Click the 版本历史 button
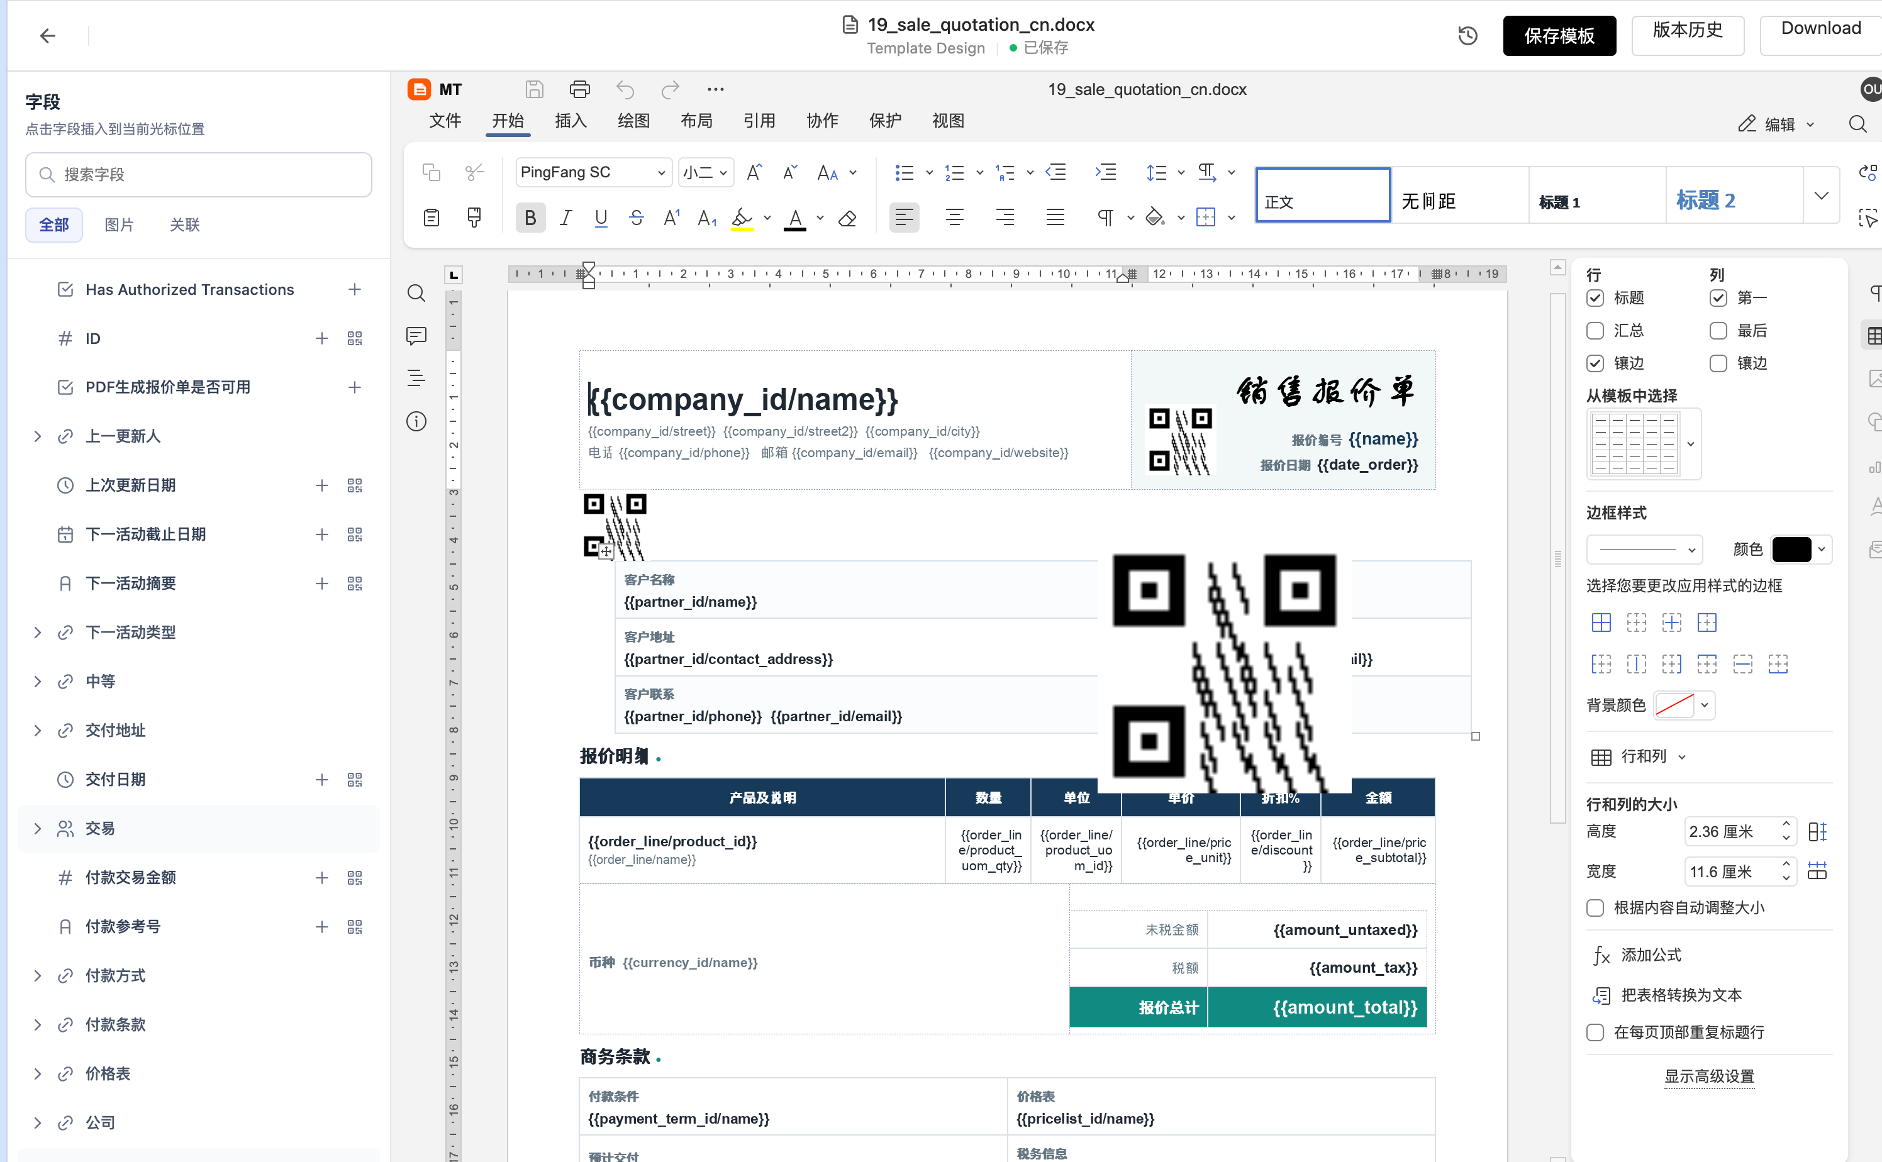 point(1688,36)
